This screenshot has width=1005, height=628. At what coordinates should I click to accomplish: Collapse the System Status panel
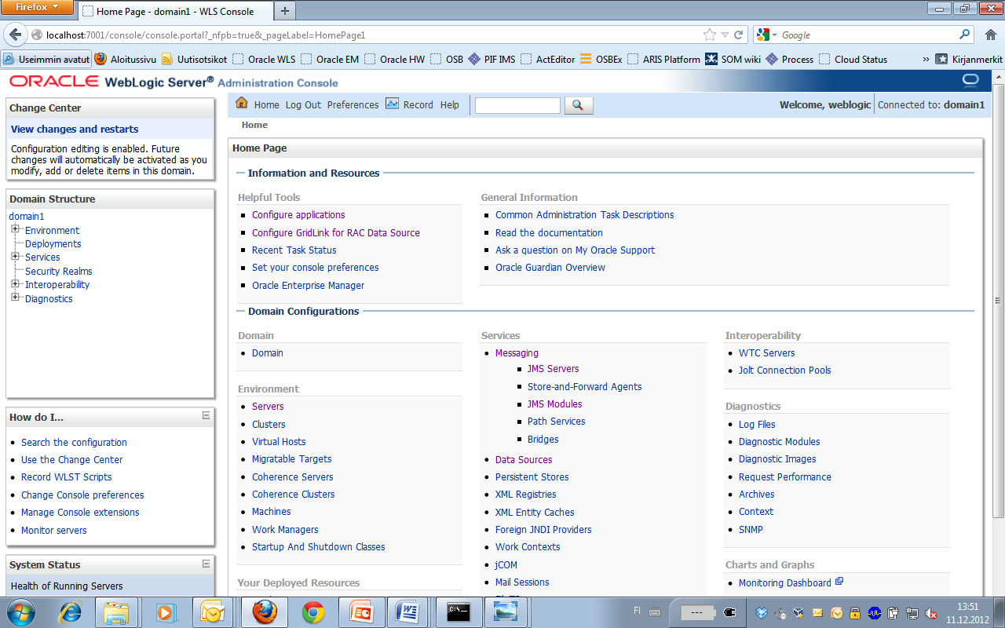tap(206, 564)
